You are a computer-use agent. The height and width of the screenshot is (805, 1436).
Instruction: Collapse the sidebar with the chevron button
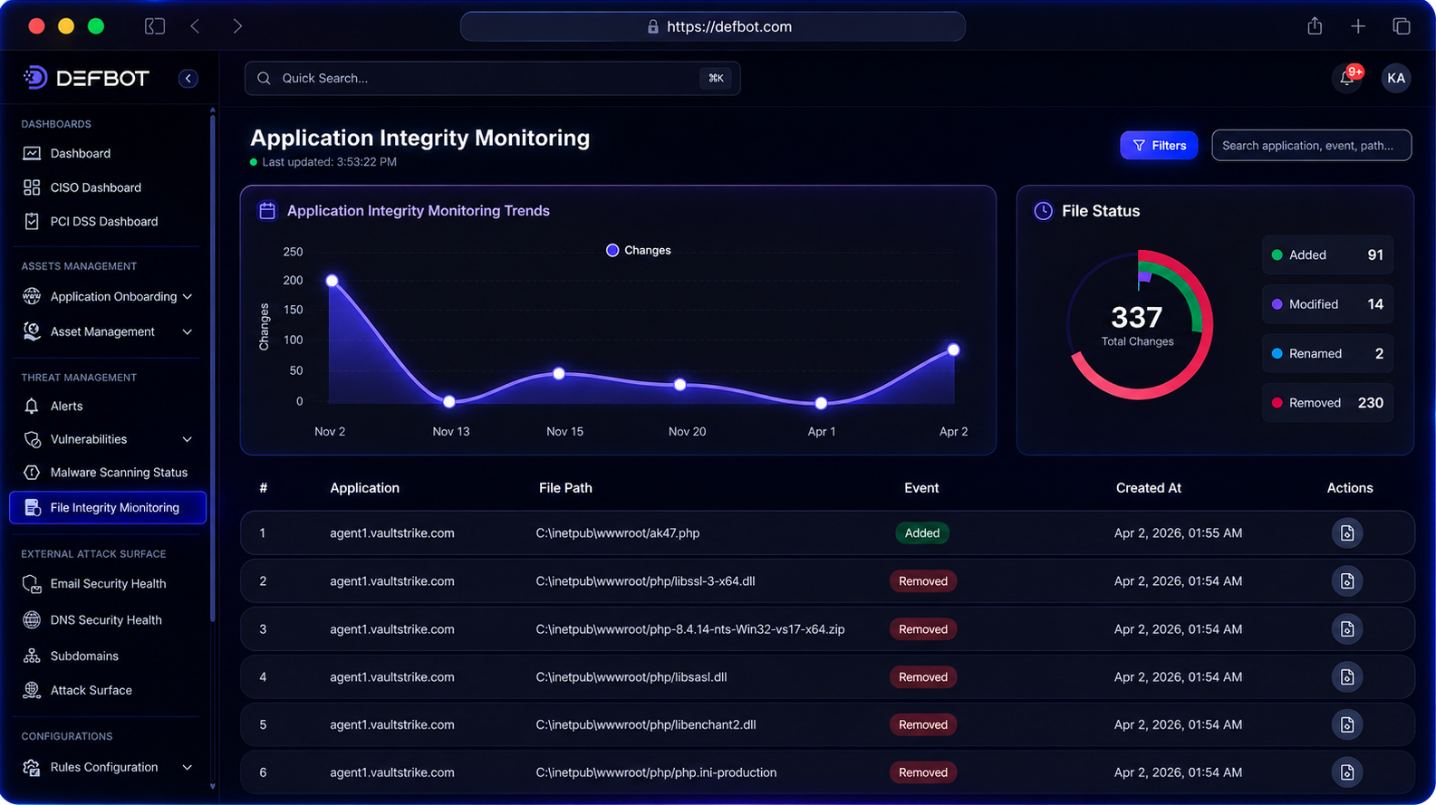[188, 78]
